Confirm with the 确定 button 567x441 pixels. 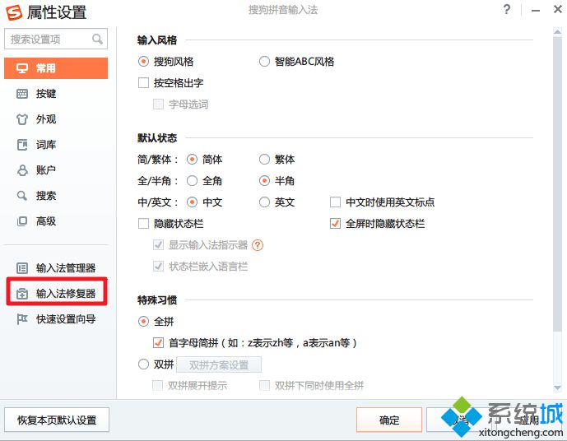[389, 420]
